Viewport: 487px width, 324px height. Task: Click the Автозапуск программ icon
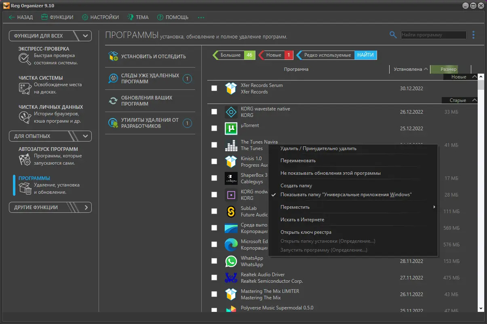point(25,159)
